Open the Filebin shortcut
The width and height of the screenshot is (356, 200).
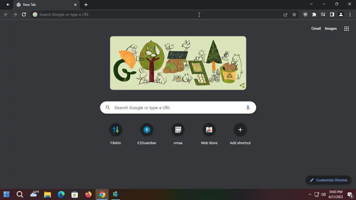[116, 134]
